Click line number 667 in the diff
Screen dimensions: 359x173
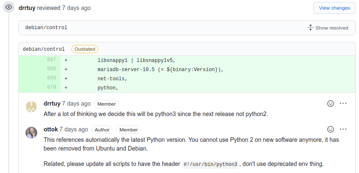[51, 60]
